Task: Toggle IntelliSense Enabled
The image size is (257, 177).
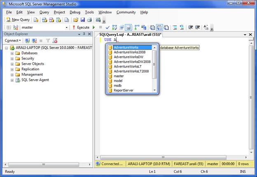Action: pyautogui.click(x=128, y=27)
